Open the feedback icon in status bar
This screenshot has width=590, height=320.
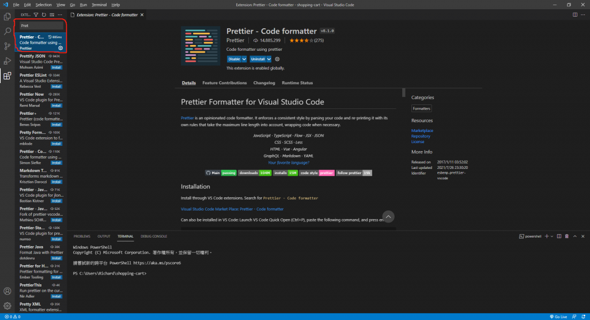pyautogui.click(x=574, y=317)
